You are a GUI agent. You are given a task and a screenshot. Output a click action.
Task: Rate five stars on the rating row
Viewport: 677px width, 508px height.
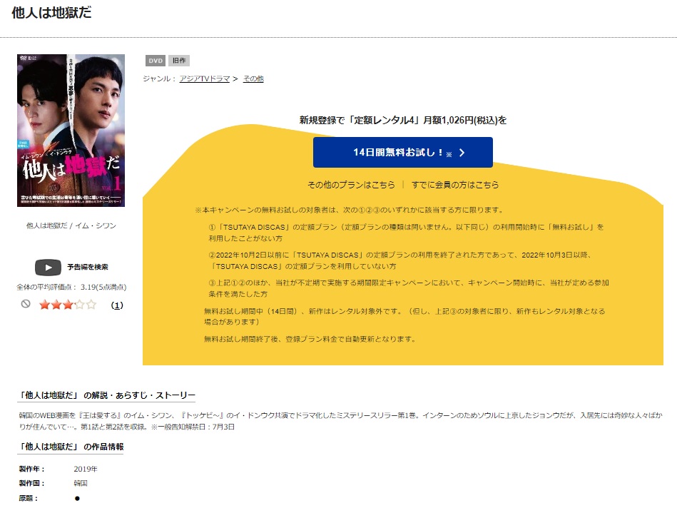point(91,305)
